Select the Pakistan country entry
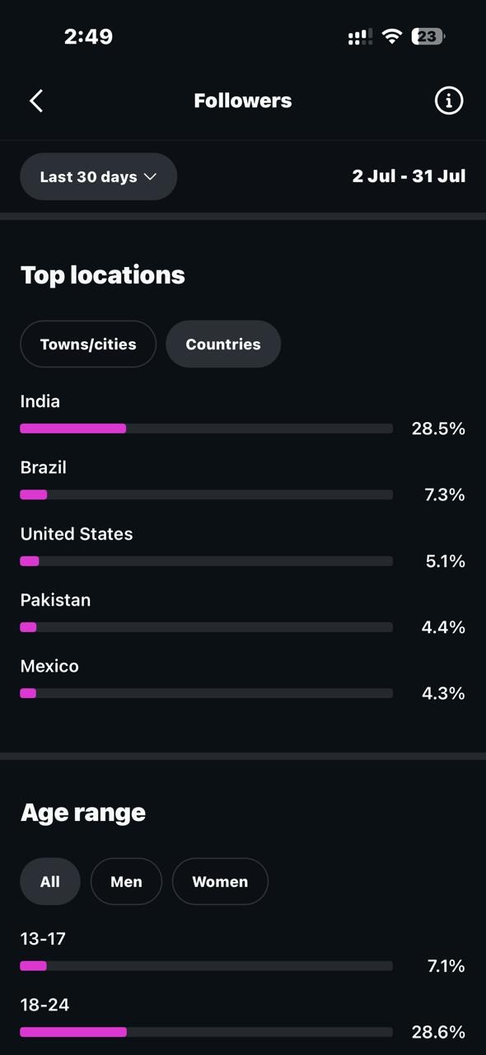This screenshot has height=1055, width=486. (243, 614)
